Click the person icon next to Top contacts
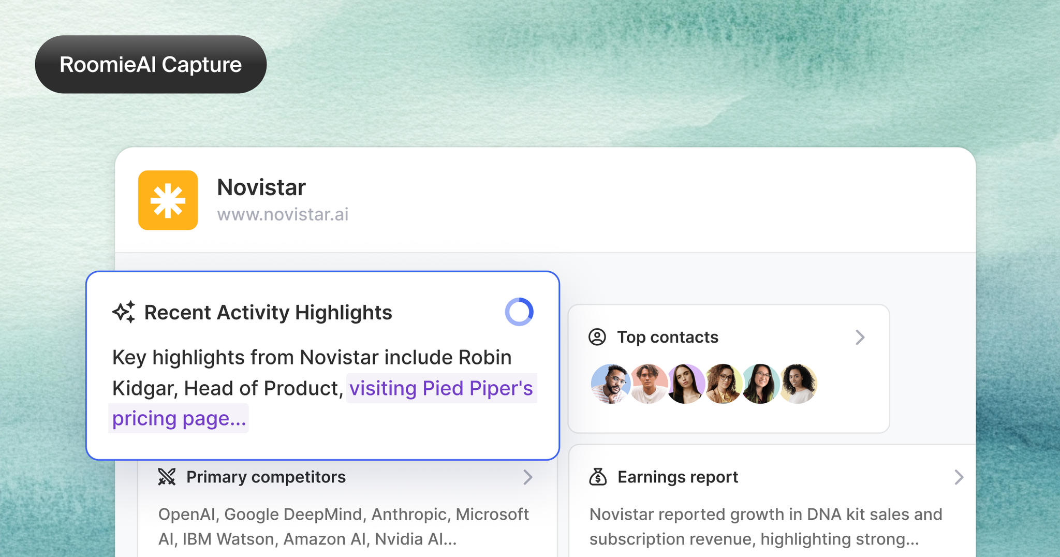 pos(597,337)
